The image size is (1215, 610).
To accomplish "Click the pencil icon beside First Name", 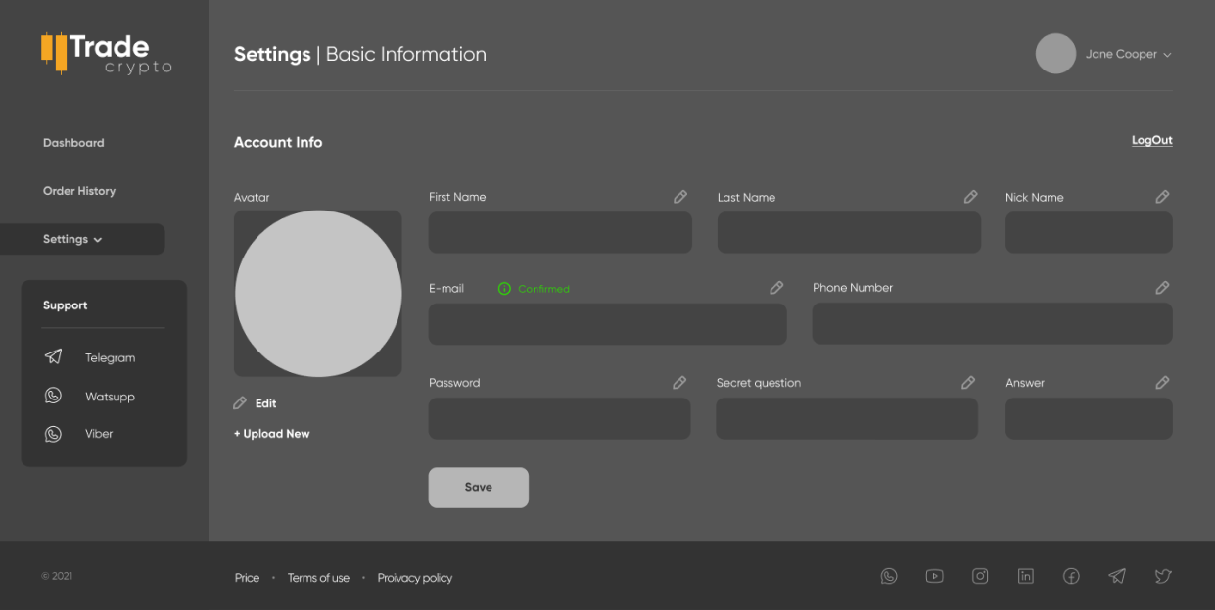I will click(x=680, y=197).
